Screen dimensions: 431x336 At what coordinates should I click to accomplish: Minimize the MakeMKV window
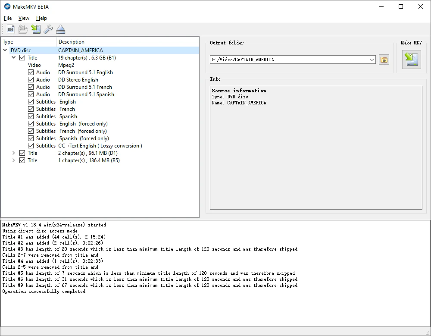click(x=381, y=6)
